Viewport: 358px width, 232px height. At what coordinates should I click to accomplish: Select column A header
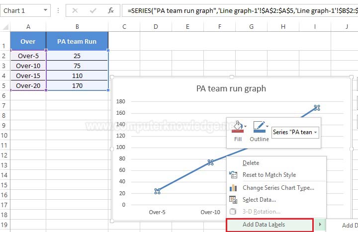click(x=28, y=27)
